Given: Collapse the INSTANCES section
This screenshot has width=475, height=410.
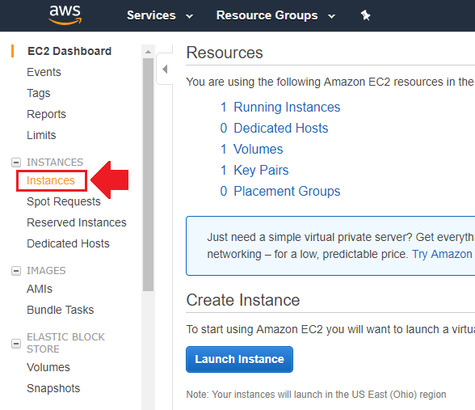Looking at the screenshot, I should pyautogui.click(x=16, y=163).
